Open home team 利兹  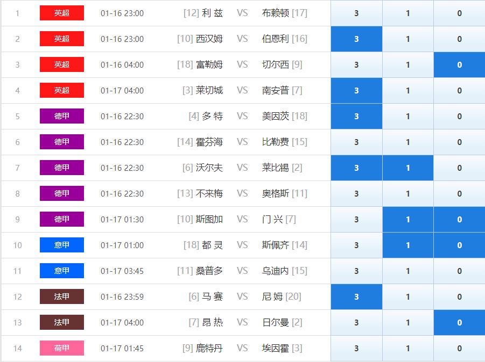pos(212,13)
